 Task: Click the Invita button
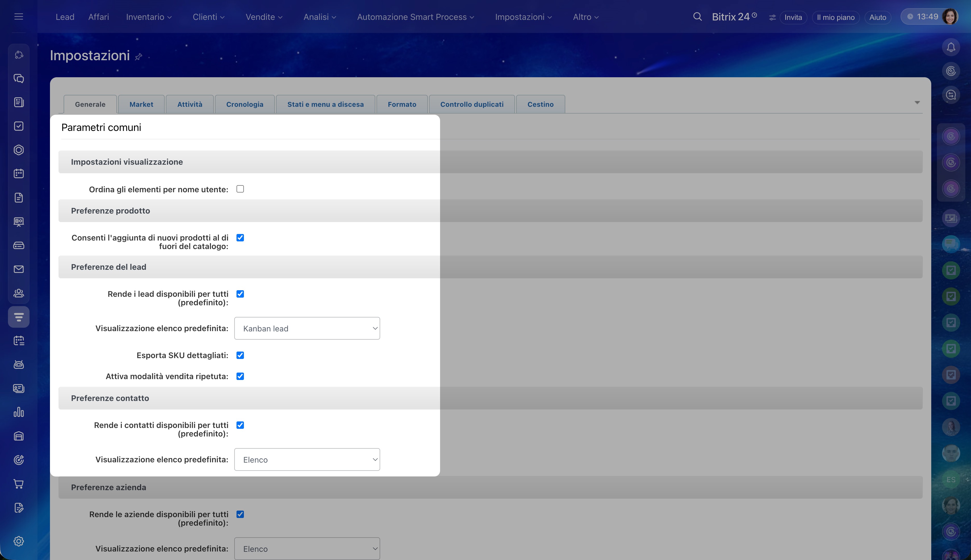pyautogui.click(x=793, y=17)
